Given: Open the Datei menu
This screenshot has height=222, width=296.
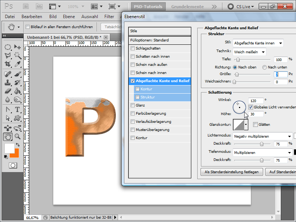Looking at the screenshot, I should (x=10, y=17).
